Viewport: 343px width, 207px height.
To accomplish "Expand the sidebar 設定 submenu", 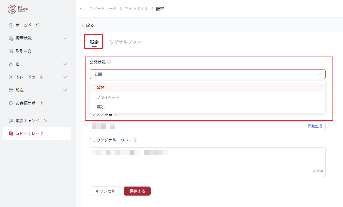I will 65,90.
